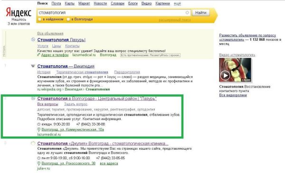Open the Карты tab
This screenshot has height=173, width=285.
tap(70, 3)
